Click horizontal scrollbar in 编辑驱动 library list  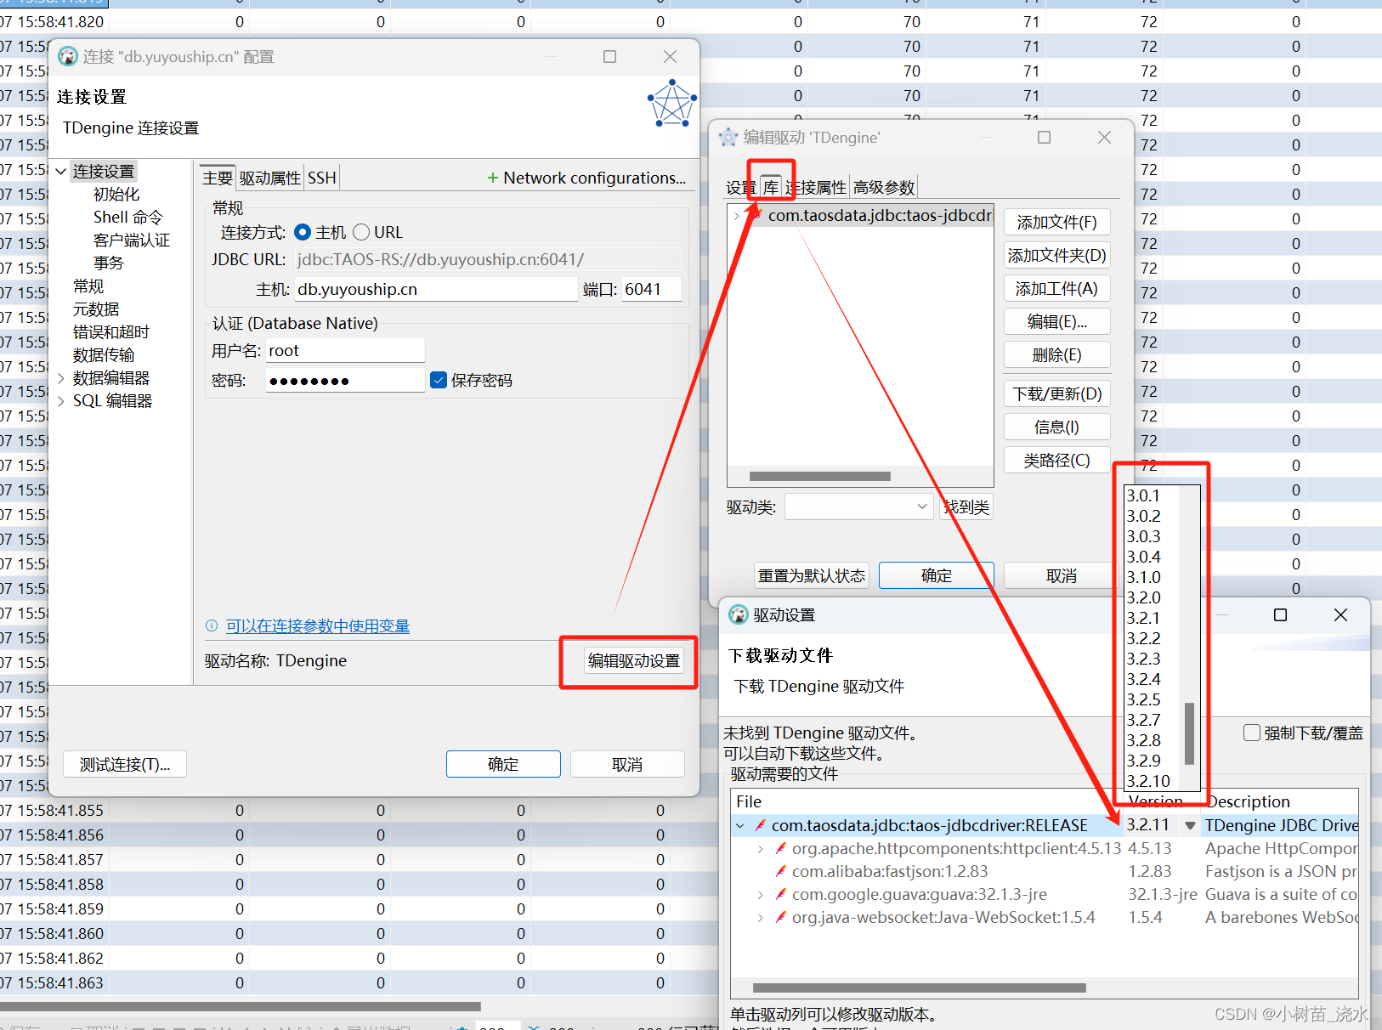820,476
